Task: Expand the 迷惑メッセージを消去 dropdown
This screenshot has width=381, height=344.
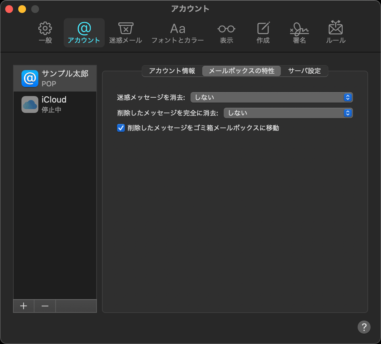Action: (271, 97)
